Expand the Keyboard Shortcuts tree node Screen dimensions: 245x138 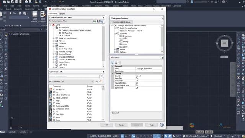[x=54, y=57]
